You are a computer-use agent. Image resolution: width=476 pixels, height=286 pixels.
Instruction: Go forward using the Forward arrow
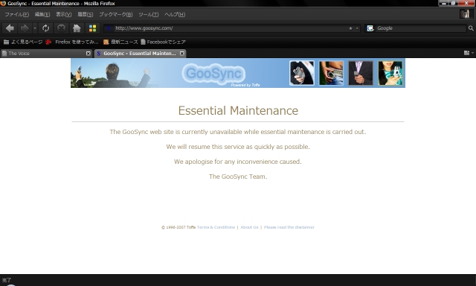[x=25, y=28]
